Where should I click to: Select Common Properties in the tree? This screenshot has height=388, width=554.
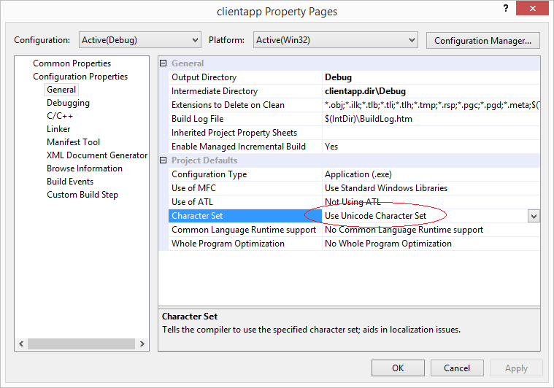tap(72, 63)
